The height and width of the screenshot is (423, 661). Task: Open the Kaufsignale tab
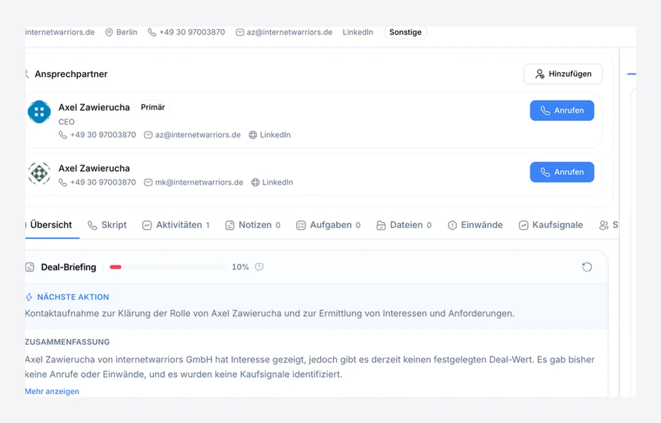[x=550, y=225]
